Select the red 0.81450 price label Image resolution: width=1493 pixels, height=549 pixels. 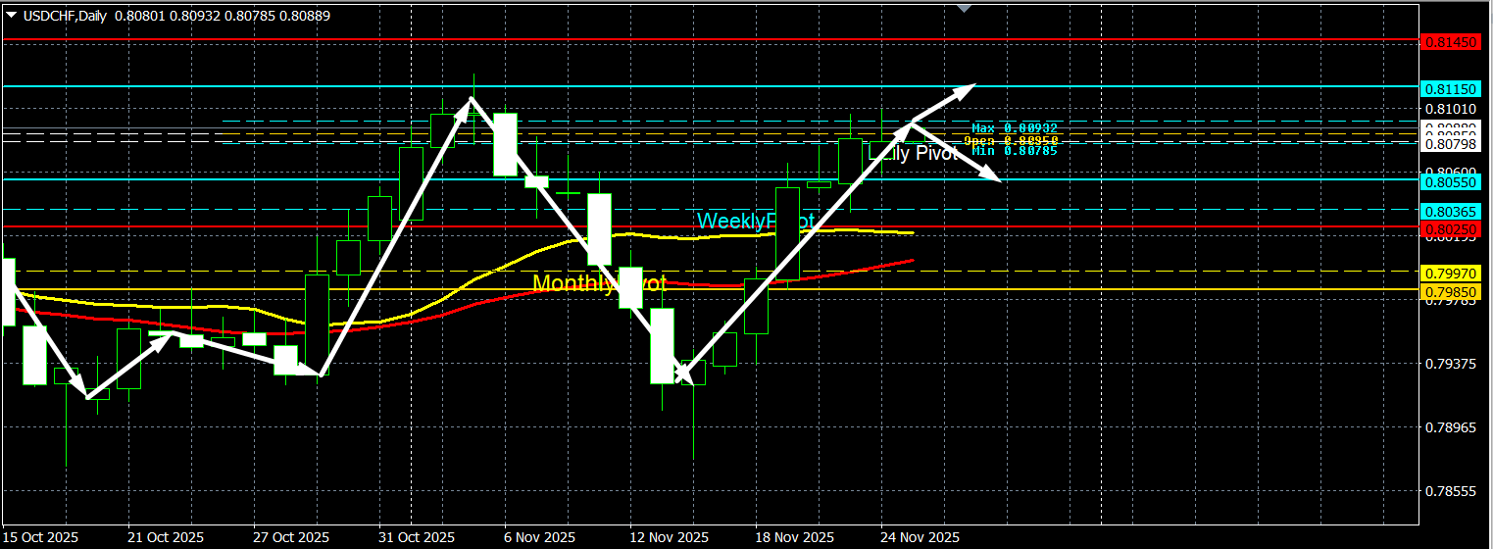pyautogui.click(x=1451, y=41)
